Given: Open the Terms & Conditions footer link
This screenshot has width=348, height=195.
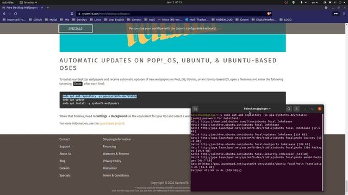Looking at the screenshot, I should [x=116, y=175].
